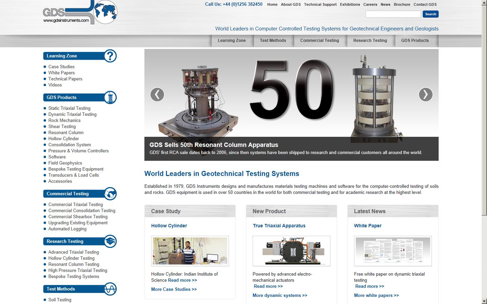Select Technical Support in top menu
Image resolution: width=487 pixels, height=304 pixels.
[x=320, y=4]
